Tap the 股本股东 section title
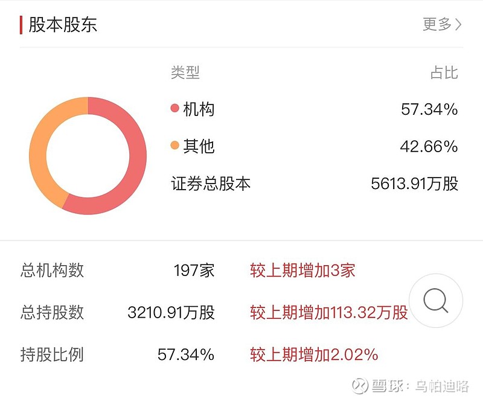The height and width of the screenshot is (401, 483). [63, 25]
